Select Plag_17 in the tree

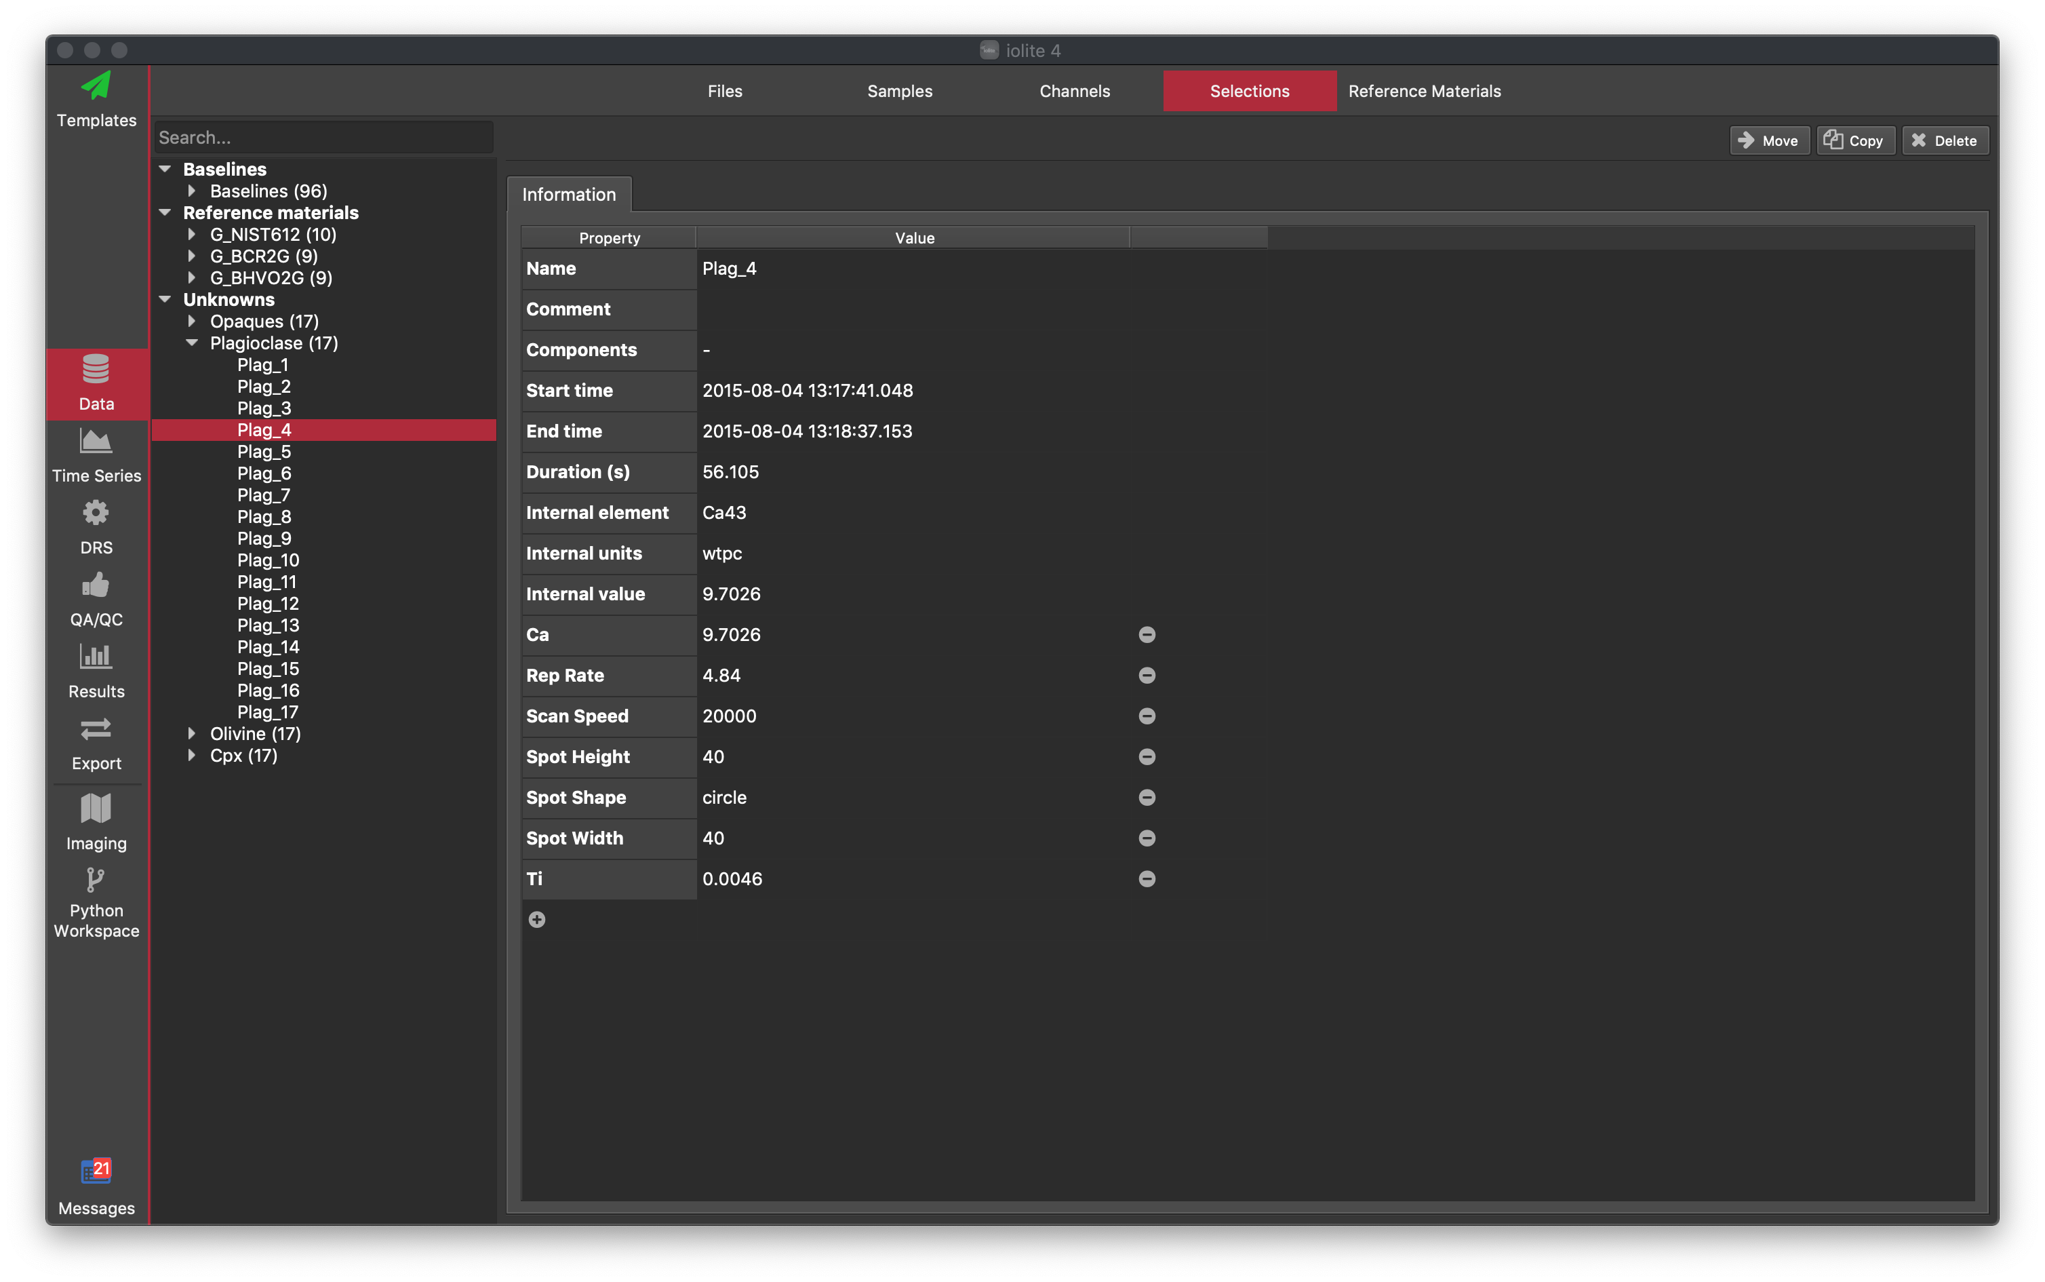(268, 712)
